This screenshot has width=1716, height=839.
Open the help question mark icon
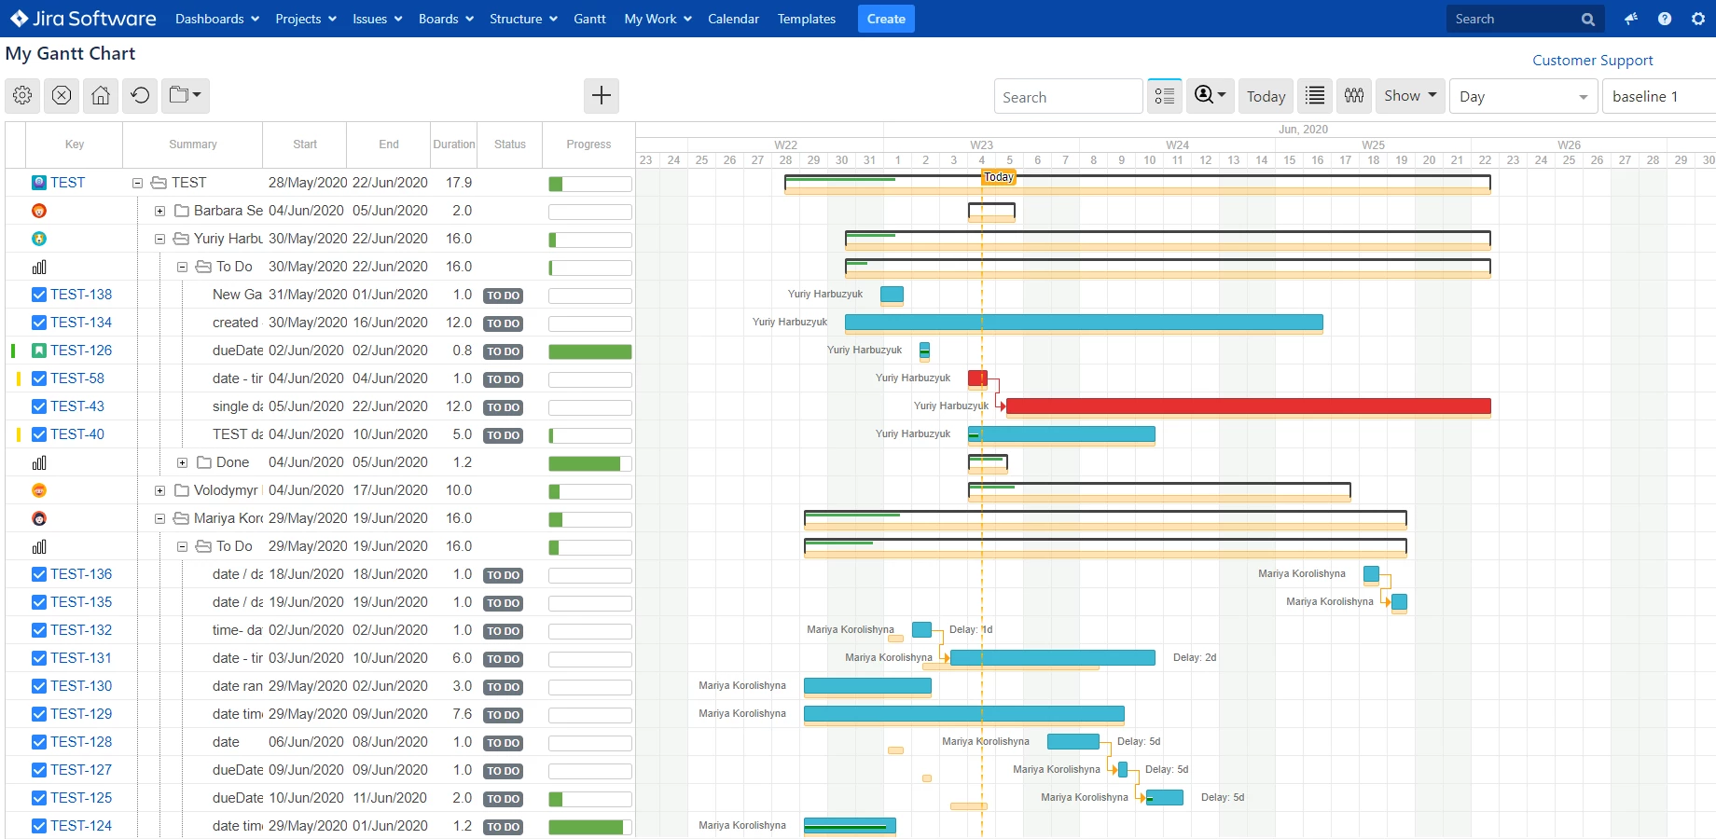[1665, 19]
